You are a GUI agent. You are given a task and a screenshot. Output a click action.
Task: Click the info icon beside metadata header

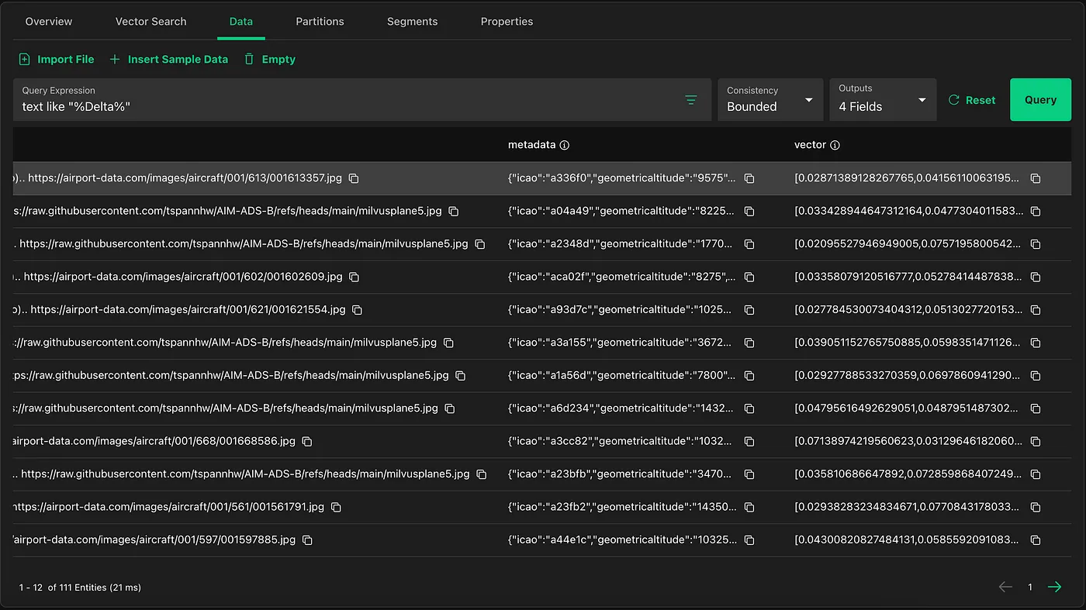[x=565, y=145]
